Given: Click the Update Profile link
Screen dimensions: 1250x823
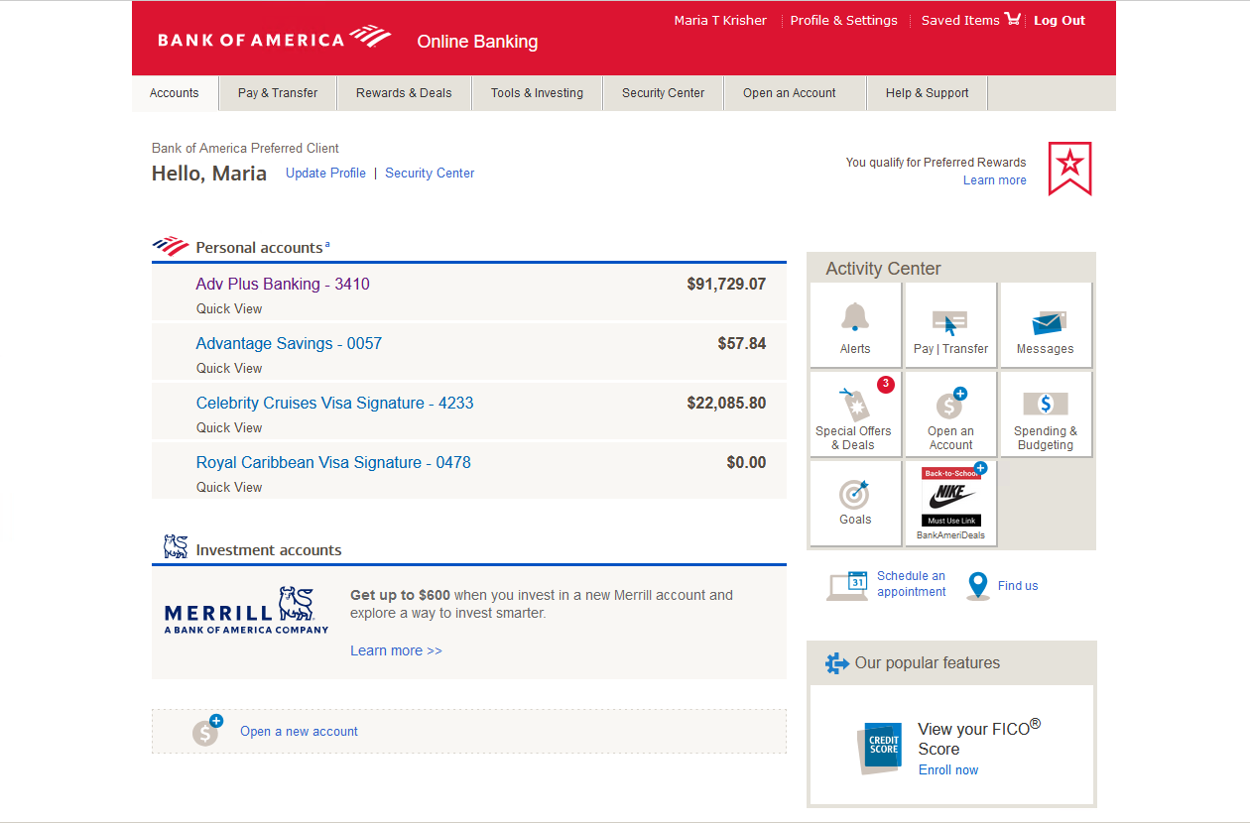Looking at the screenshot, I should [x=325, y=173].
